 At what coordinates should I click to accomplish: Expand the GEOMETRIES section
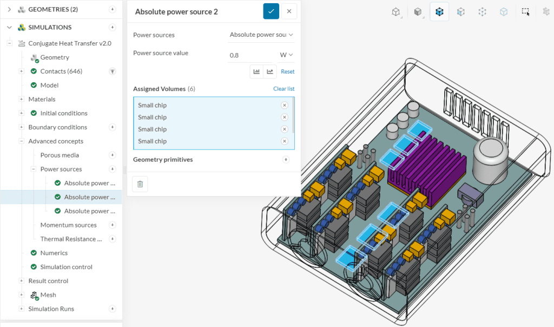point(9,9)
